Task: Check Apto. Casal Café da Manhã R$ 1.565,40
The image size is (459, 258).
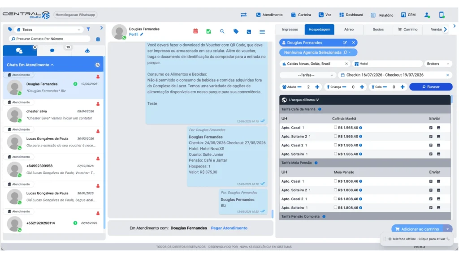Action: pyautogui.click(x=335, y=127)
